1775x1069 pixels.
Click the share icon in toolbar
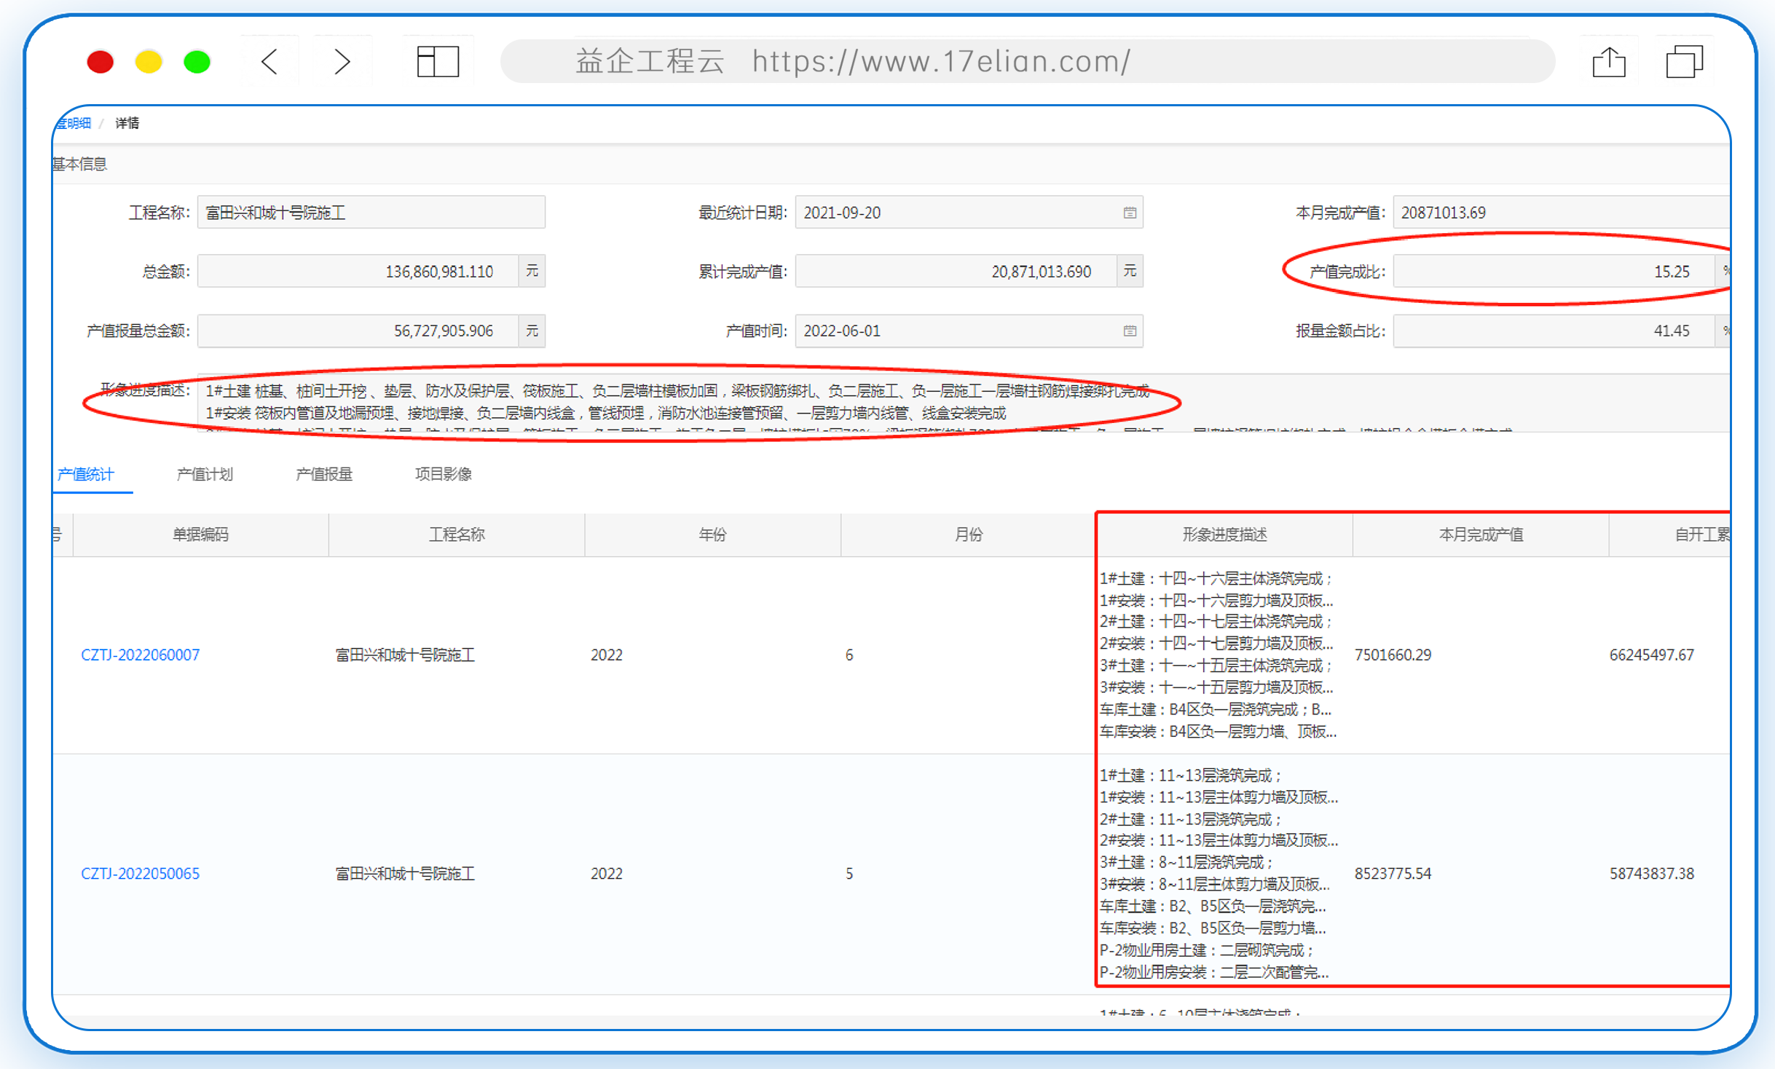pyautogui.click(x=1609, y=62)
